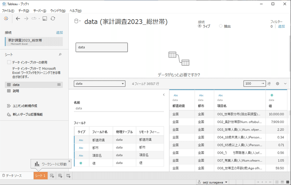Open preview settings gear icon
The image size is (291, 185).
tap(278, 84)
